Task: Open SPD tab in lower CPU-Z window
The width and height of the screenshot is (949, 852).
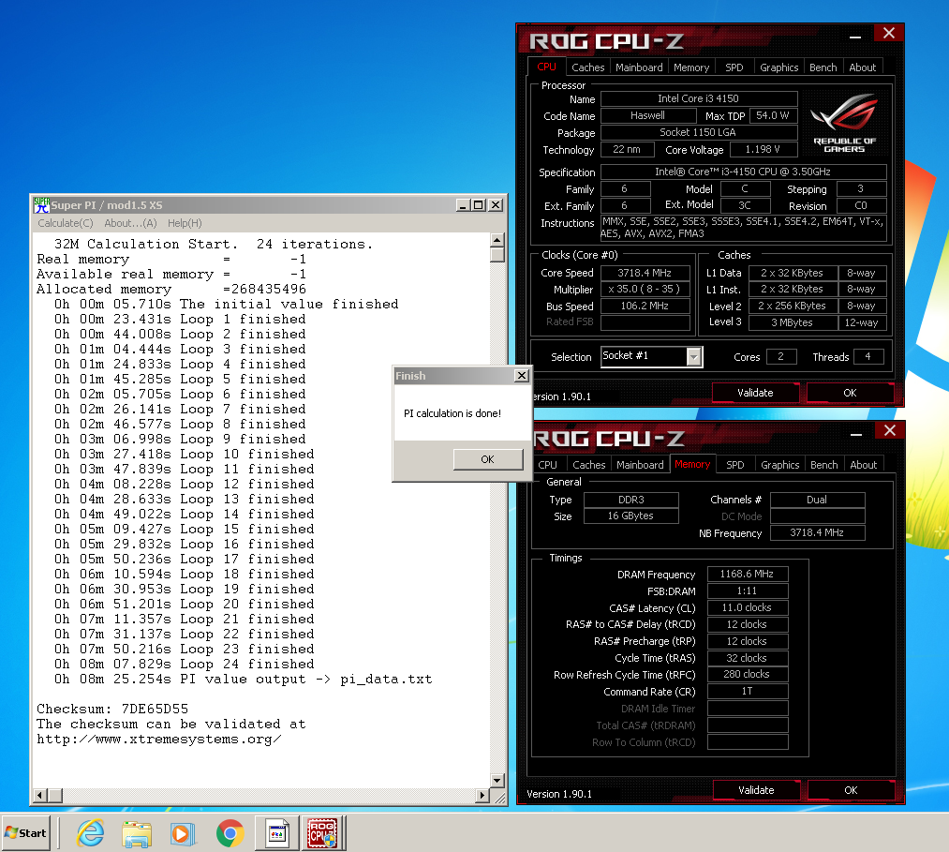Action: tap(735, 465)
